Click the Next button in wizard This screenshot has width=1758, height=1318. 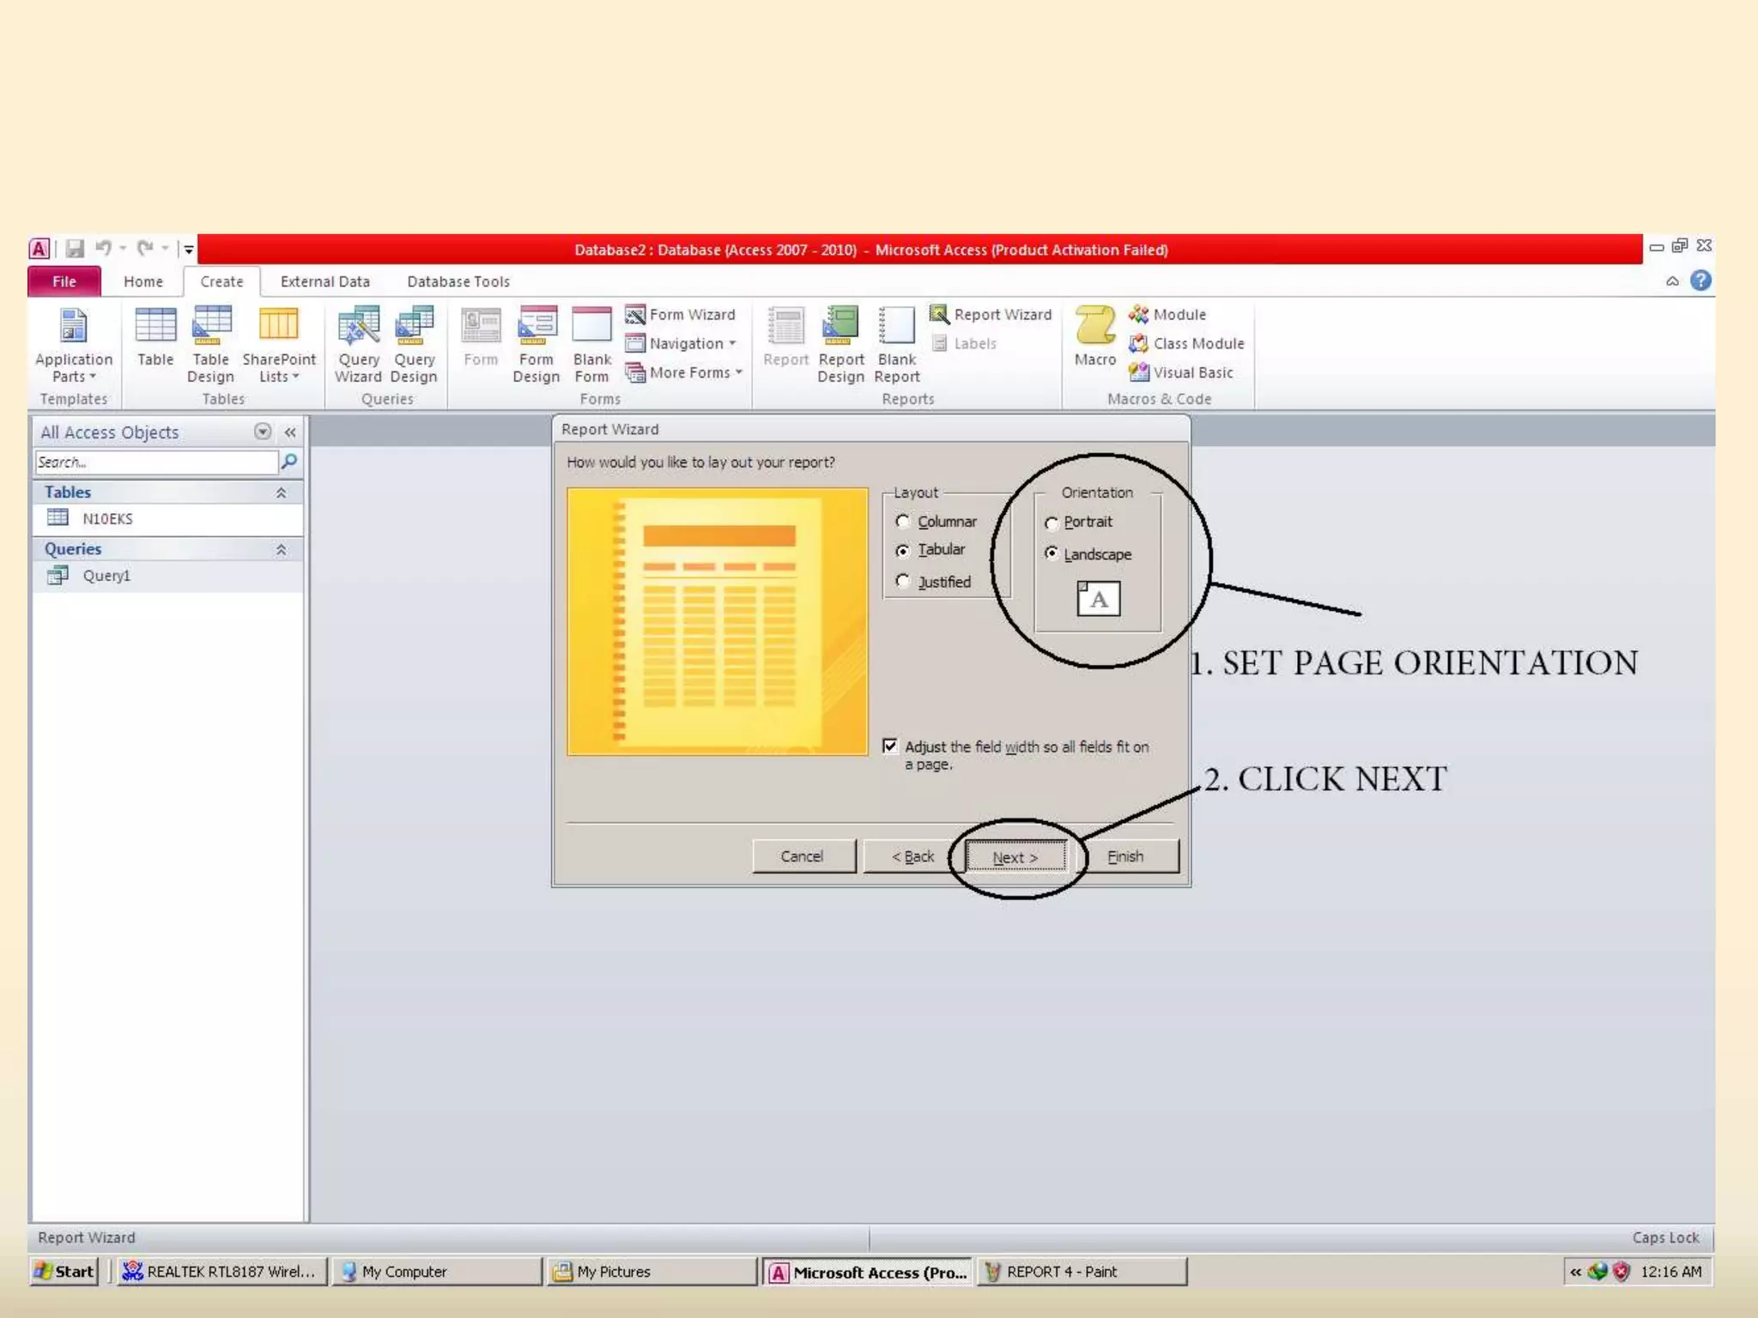coord(1015,856)
